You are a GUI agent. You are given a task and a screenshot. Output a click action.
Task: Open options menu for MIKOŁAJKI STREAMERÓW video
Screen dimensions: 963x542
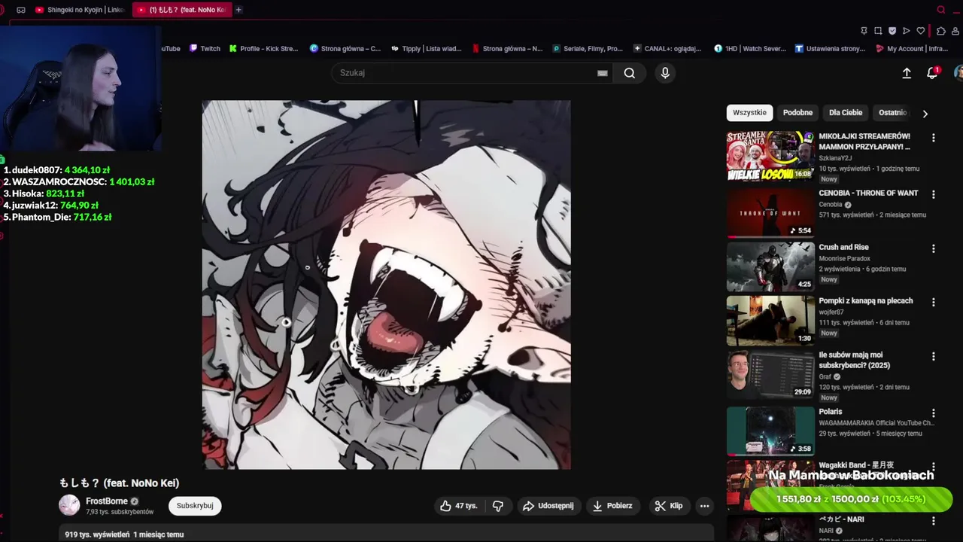tap(933, 139)
